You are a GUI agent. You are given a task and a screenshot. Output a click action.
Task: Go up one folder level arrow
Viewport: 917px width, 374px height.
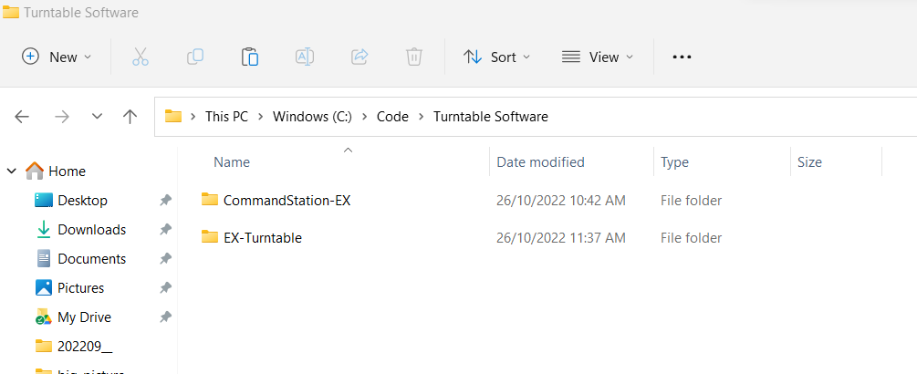point(130,117)
